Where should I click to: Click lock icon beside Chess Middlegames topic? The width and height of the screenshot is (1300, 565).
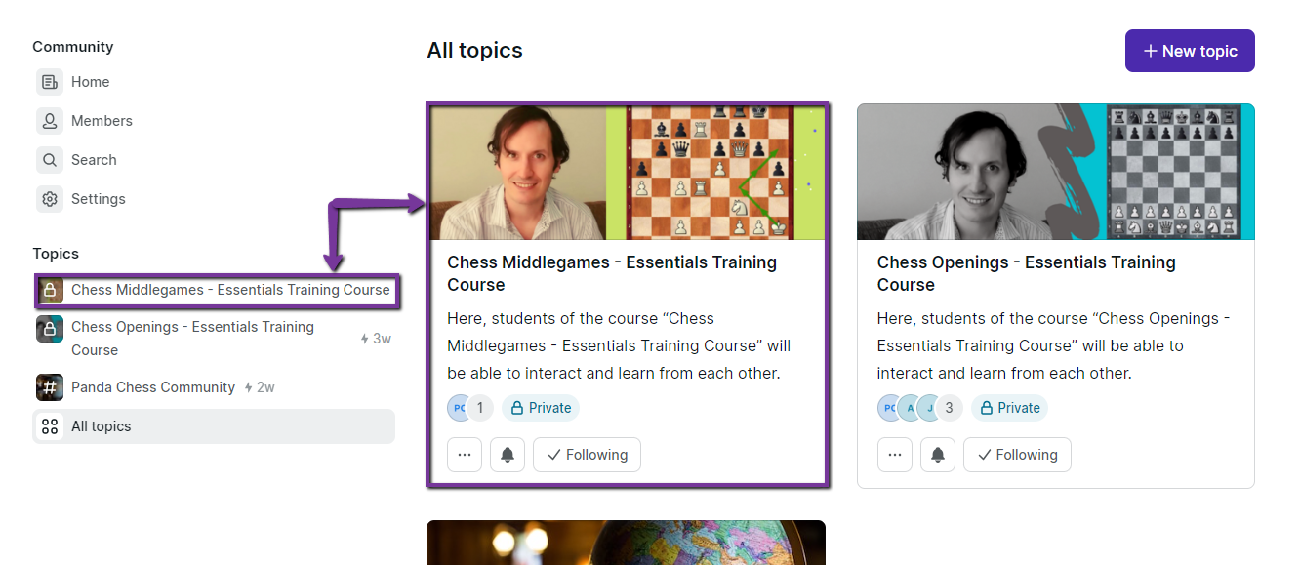pos(50,290)
